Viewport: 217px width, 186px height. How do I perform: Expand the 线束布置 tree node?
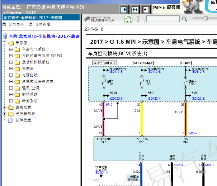point(5,107)
